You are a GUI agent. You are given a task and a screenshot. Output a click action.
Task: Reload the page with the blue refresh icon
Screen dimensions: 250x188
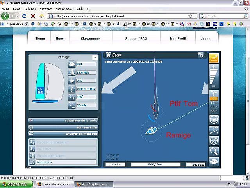coord(24,16)
